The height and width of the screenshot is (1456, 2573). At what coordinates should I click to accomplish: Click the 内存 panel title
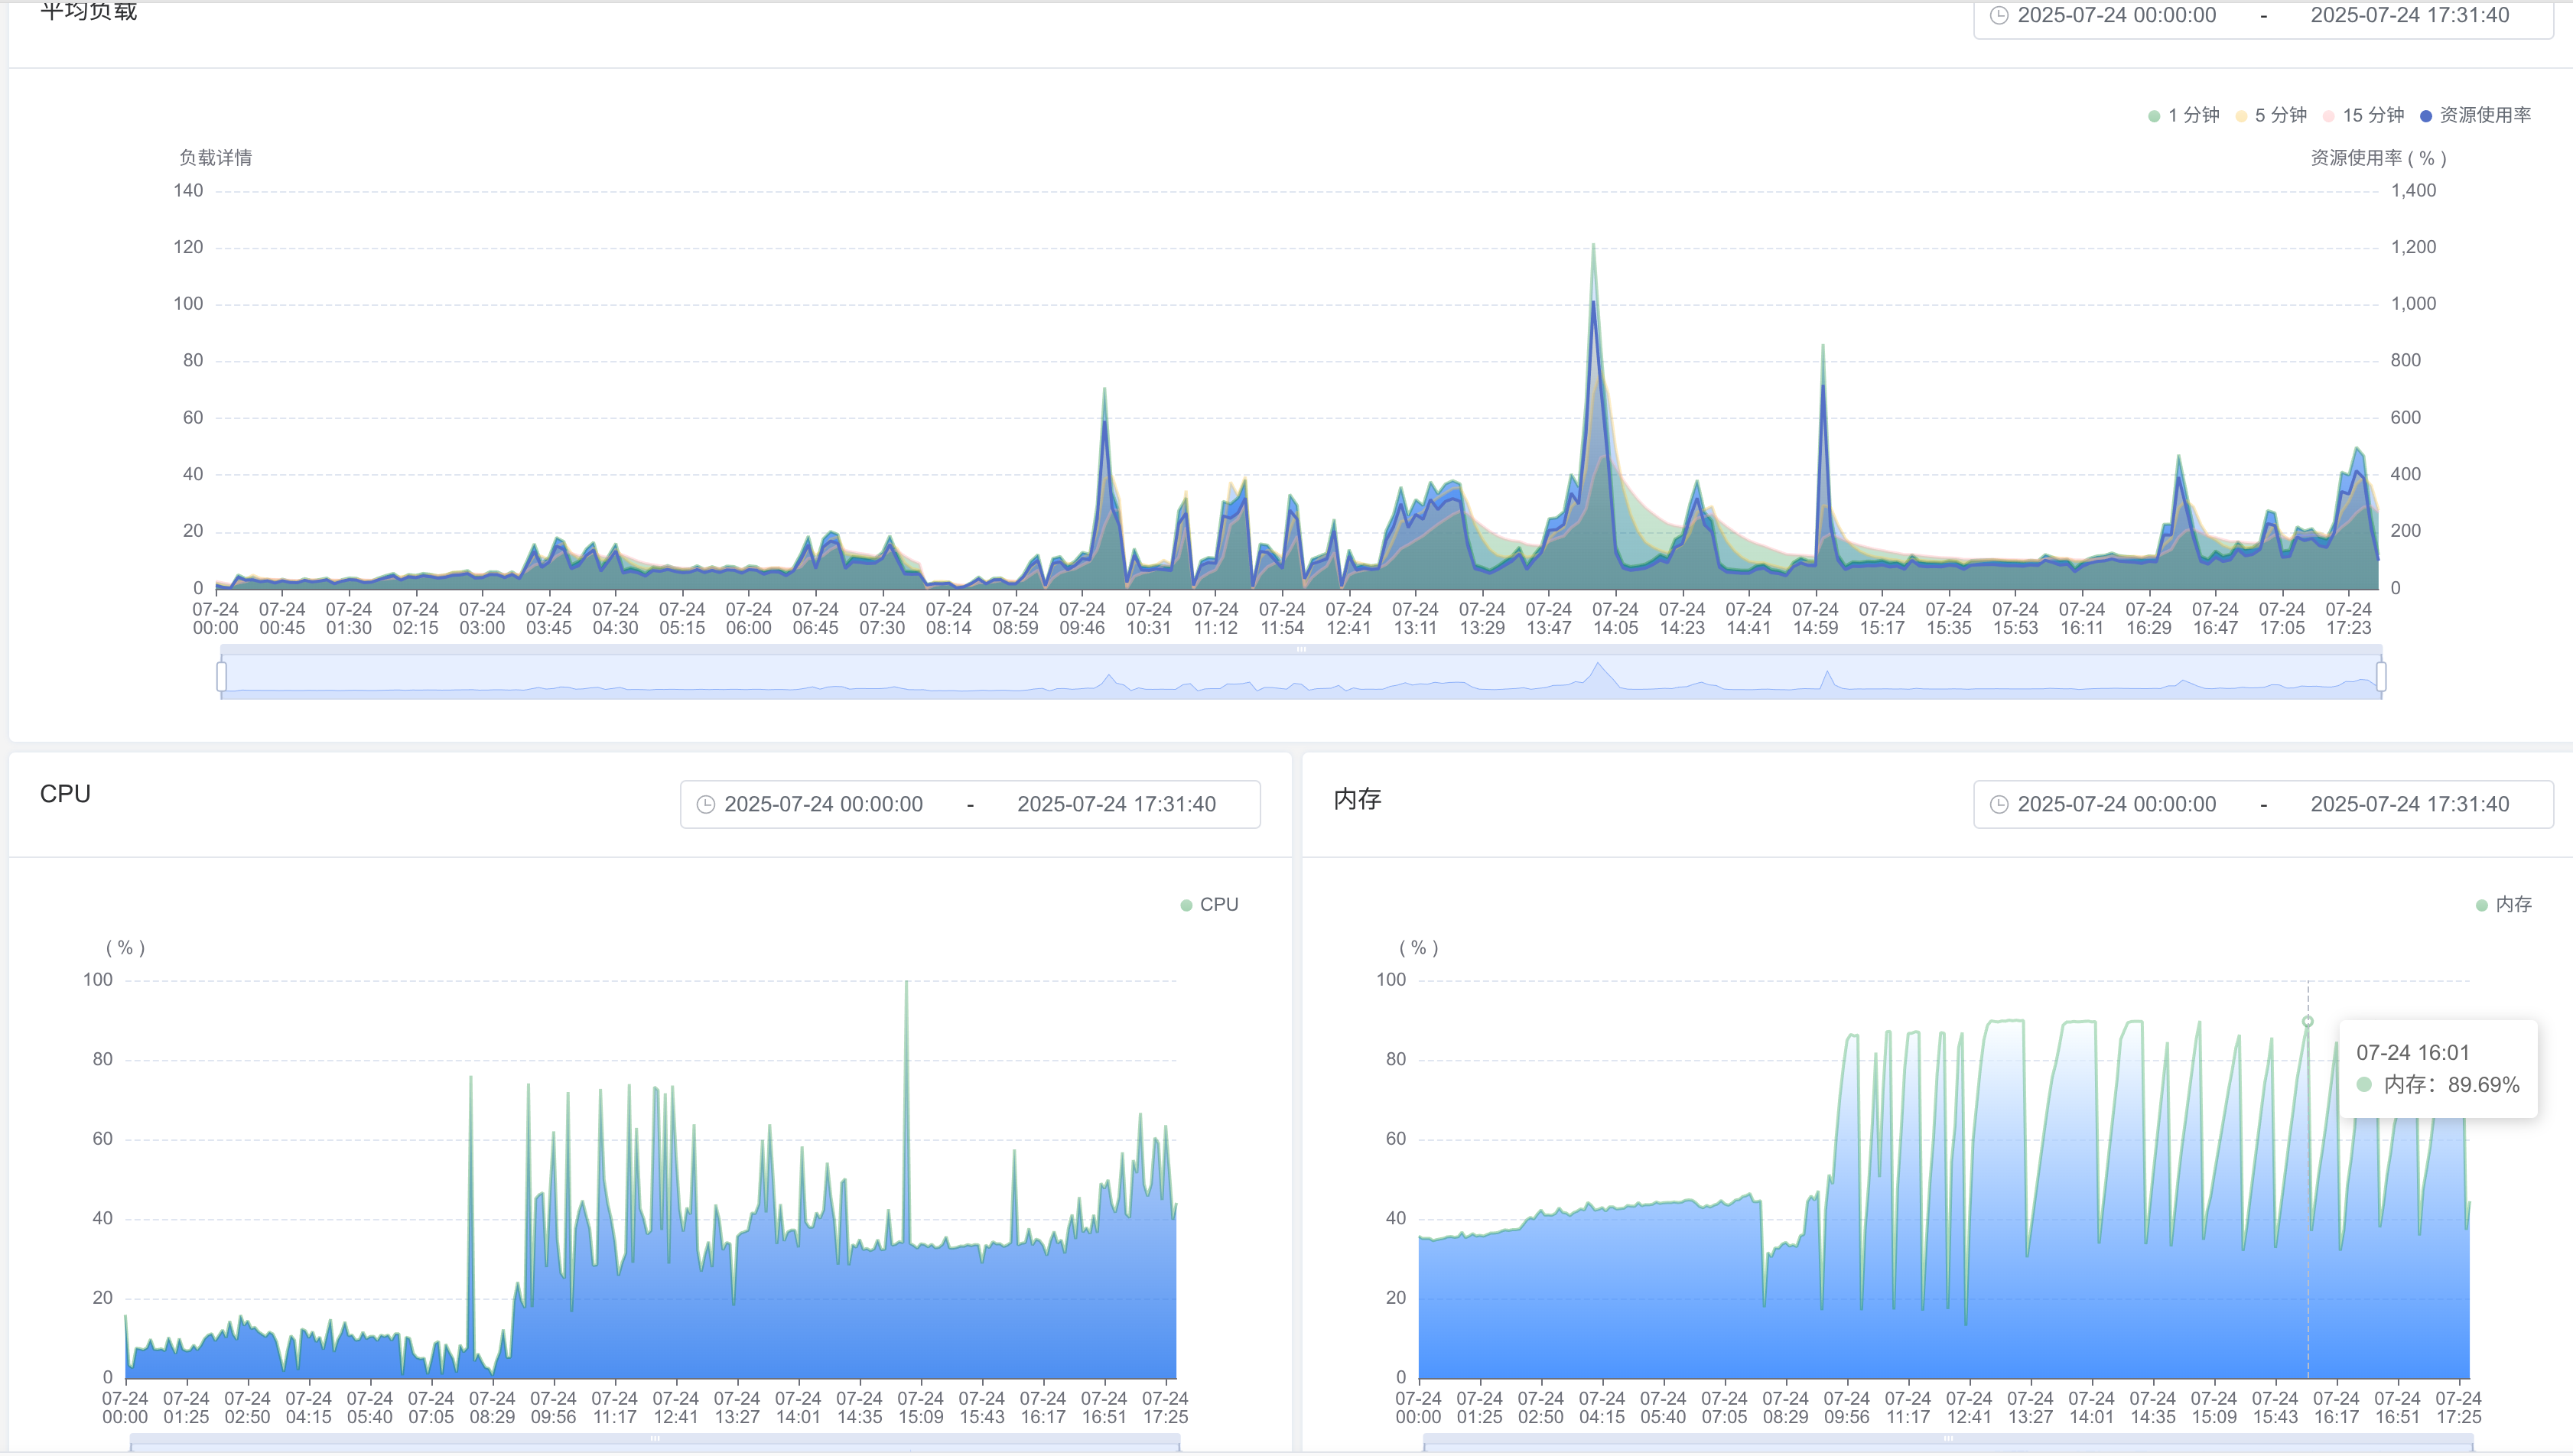point(1357,799)
